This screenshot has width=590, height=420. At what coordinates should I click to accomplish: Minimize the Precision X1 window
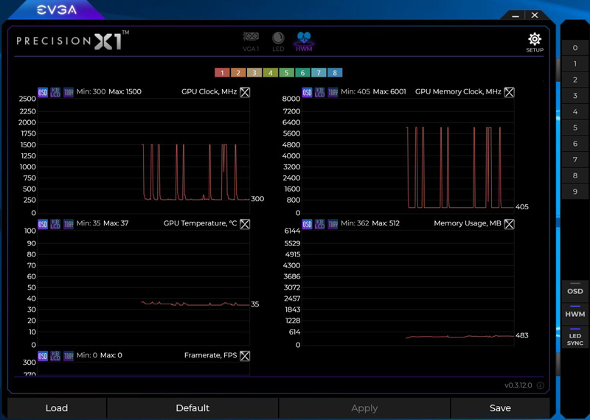pos(516,15)
